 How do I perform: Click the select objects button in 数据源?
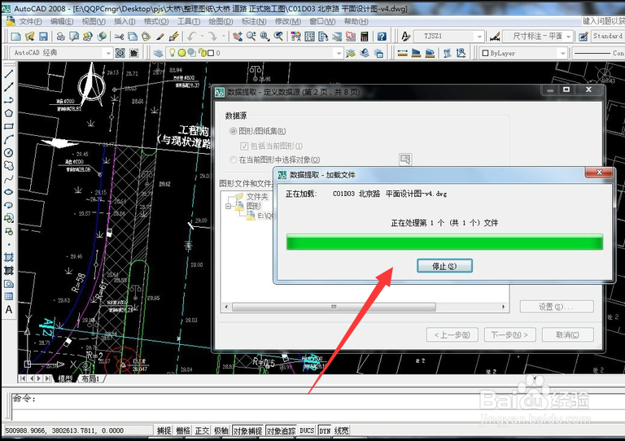click(405, 159)
